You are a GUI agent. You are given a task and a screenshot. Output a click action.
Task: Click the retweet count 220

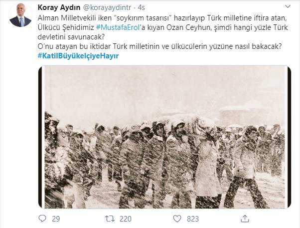[125, 219]
